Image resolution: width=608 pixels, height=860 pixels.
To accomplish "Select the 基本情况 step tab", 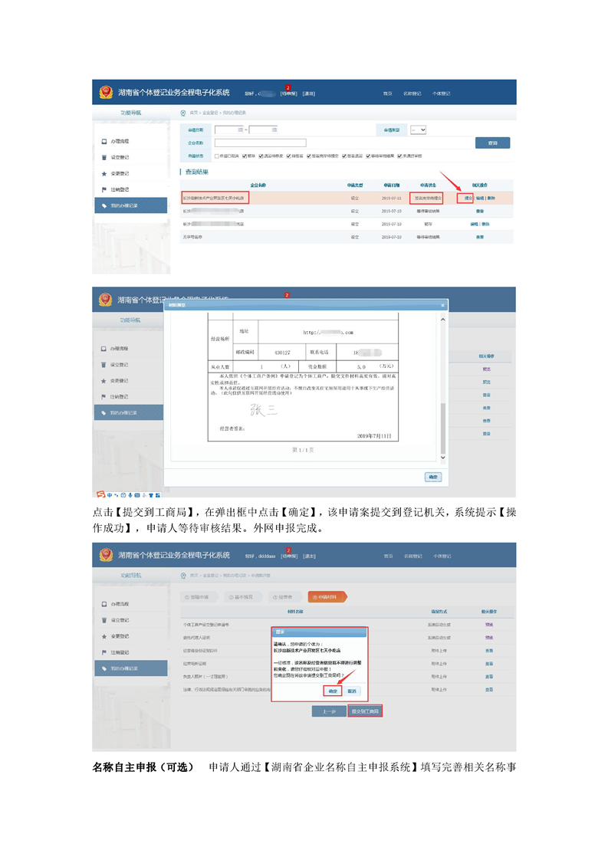I will (x=240, y=596).
